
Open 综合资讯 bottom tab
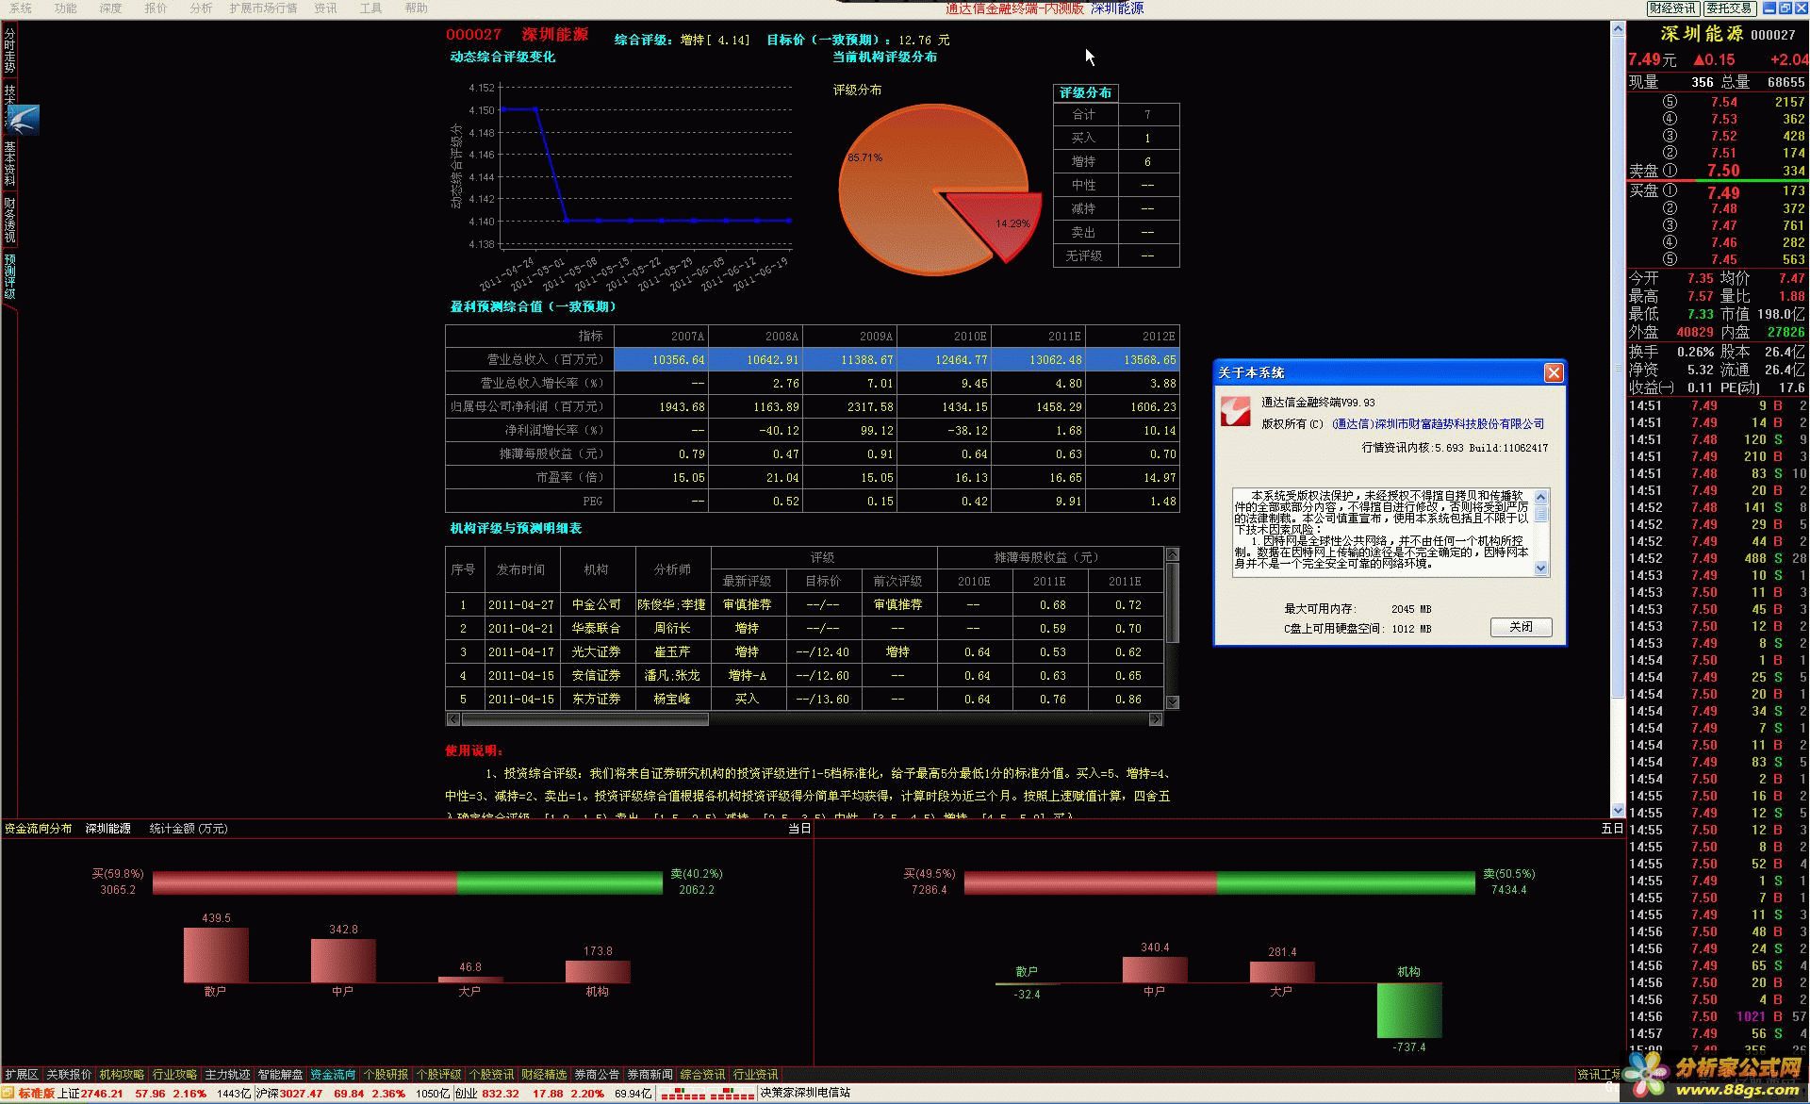(703, 1075)
